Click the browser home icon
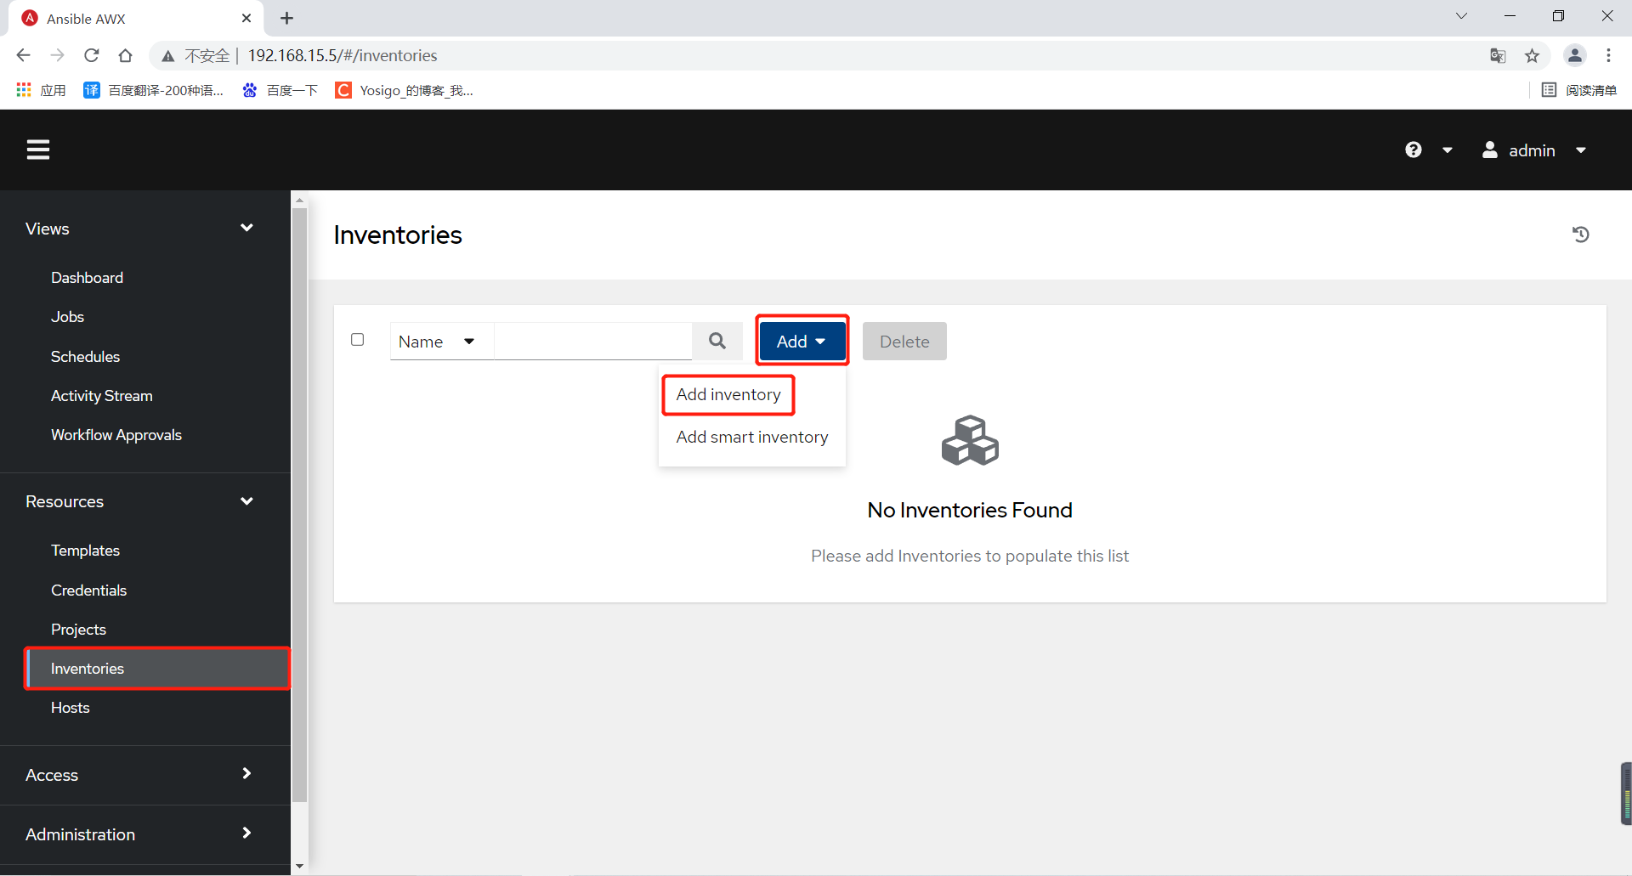Screen dimensions: 1632x876 click(126, 55)
